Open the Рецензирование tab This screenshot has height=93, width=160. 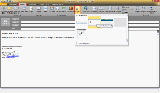pyautogui.click(x=58, y=4)
